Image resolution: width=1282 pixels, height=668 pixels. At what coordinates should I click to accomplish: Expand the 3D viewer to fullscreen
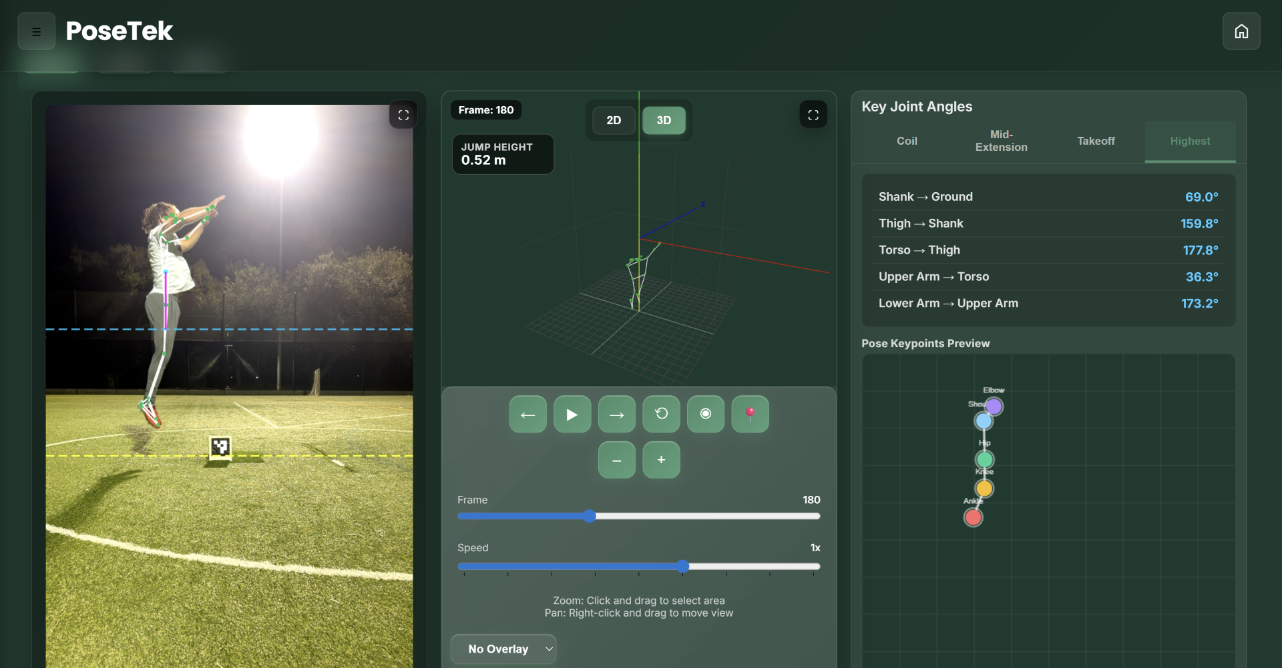(813, 115)
